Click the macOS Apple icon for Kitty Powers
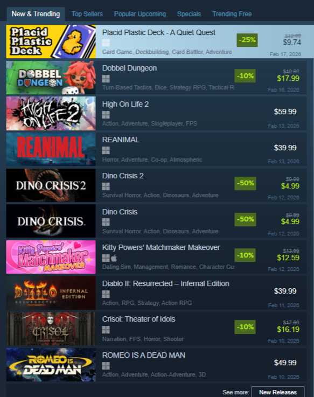Viewport: 314px width, 397px height. 114,258
